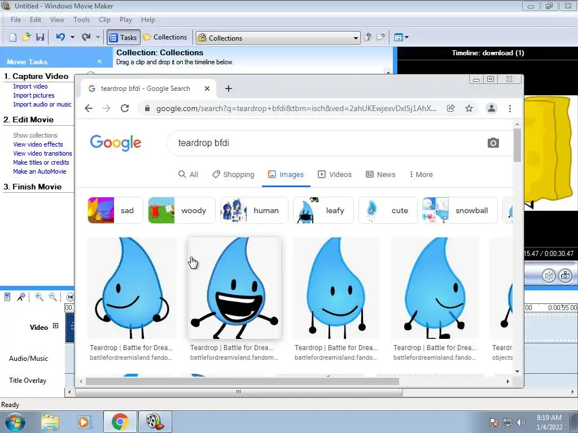Open the Redo history dropdown arrow
Viewport: 578px width, 433px height.
point(98,37)
